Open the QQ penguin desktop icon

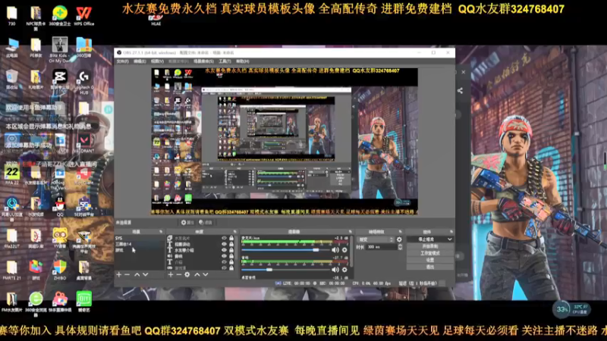(60, 206)
